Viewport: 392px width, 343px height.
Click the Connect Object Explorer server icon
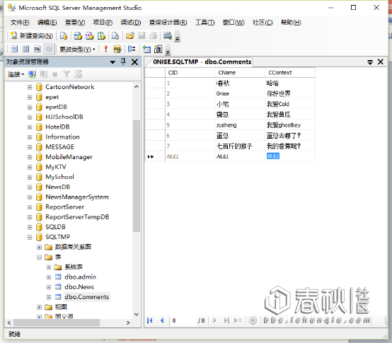click(x=32, y=74)
